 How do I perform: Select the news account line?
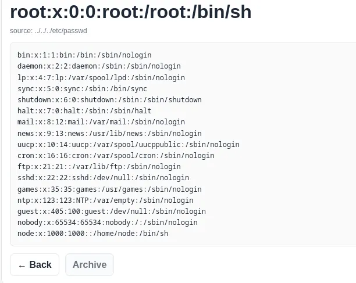109,134
